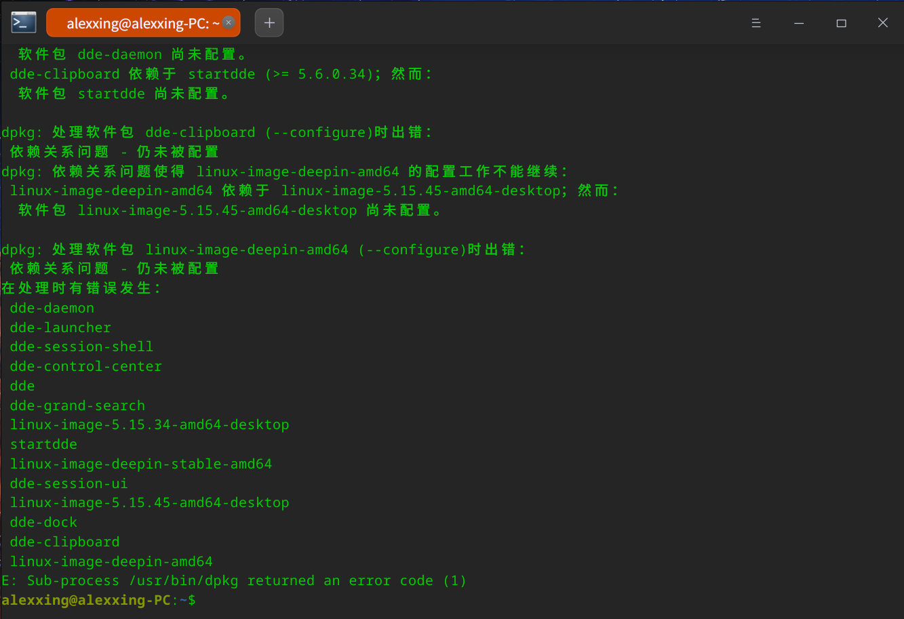Screen dimensions: 904x619
Task: Click the dde-grand-search entry
Action: tap(77, 405)
